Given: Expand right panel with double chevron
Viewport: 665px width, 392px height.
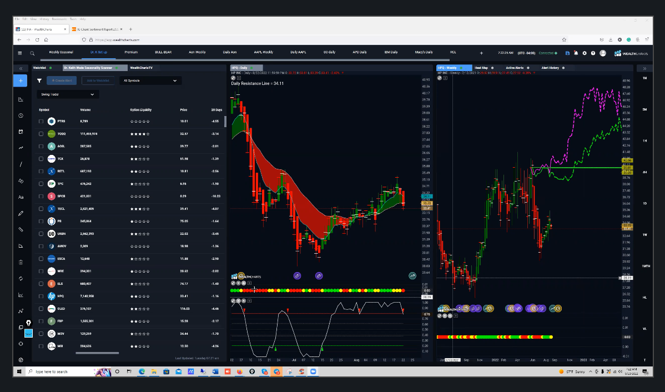Looking at the screenshot, I should click(x=644, y=68).
